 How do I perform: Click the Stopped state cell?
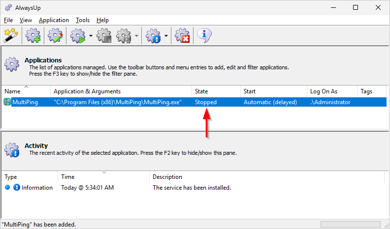(206, 102)
